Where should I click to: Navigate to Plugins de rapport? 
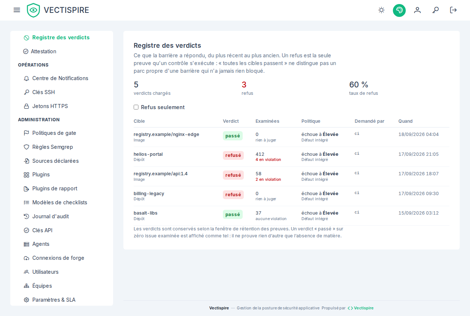click(55, 188)
